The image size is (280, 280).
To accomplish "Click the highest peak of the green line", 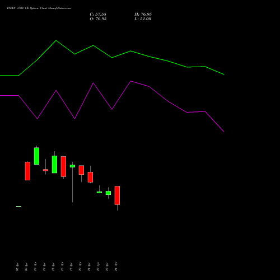I will (x=56, y=40).
